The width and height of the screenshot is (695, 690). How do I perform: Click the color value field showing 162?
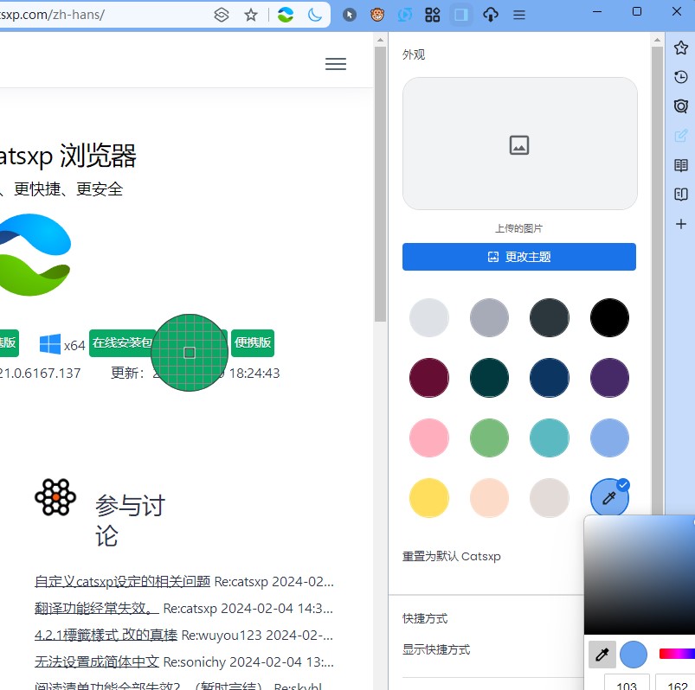coord(675,682)
